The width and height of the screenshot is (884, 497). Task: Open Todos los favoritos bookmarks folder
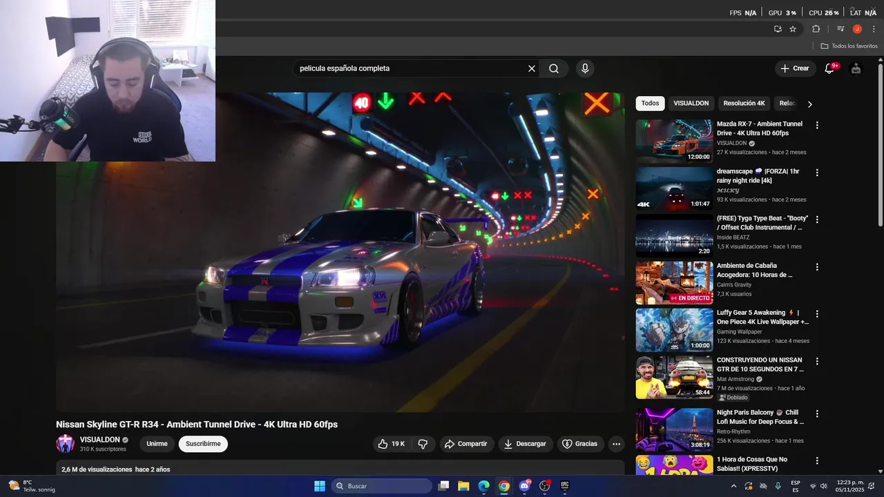pyautogui.click(x=849, y=46)
